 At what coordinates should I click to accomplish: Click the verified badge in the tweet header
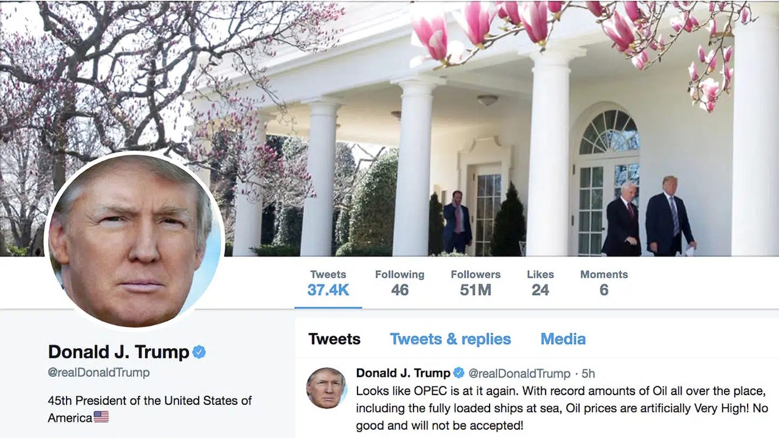coord(459,373)
